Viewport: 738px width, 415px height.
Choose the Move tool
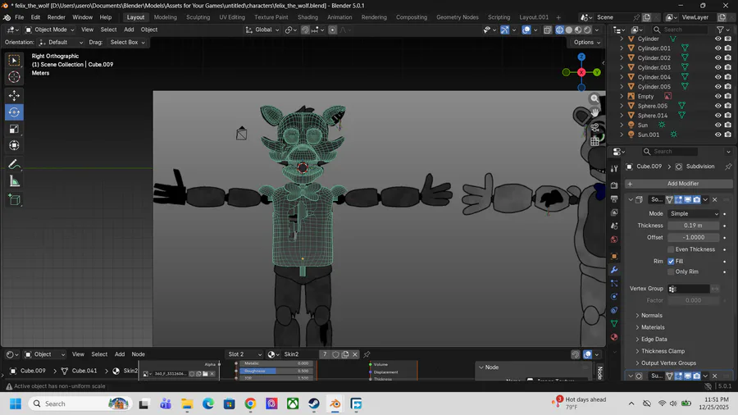pos(14,95)
